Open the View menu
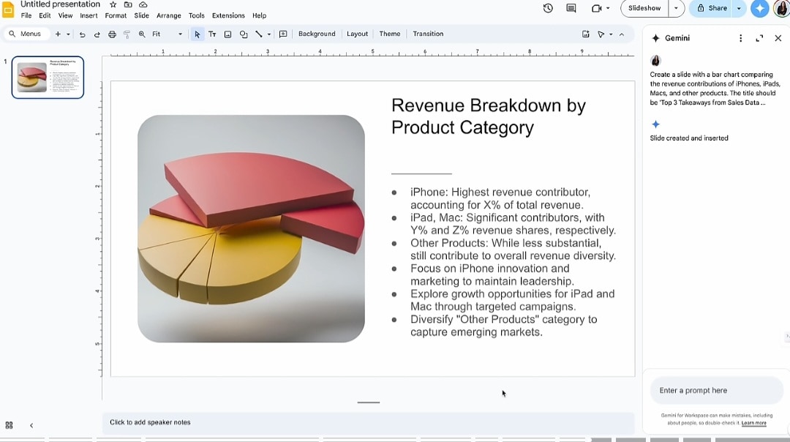 [66, 15]
